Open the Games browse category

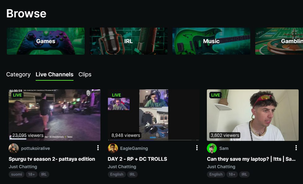pyautogui.click(x=46, y=41)
